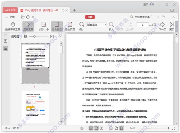Viewport: 180px width, 133px height.
Task: Click the thumbnail panel scrollbar
Action: pyautogui.click(x=61, y=49)
